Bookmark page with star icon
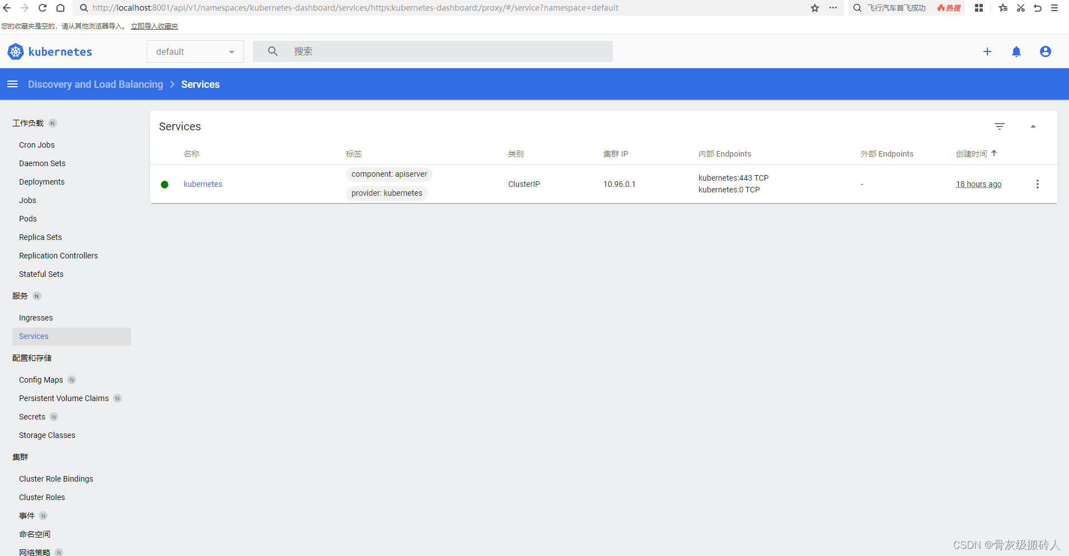Screen dimensions: 1069x556 coord(815,8)
